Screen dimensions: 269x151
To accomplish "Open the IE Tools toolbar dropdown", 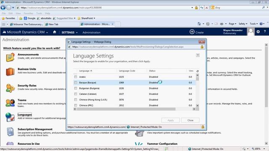I will click(254, 24).
